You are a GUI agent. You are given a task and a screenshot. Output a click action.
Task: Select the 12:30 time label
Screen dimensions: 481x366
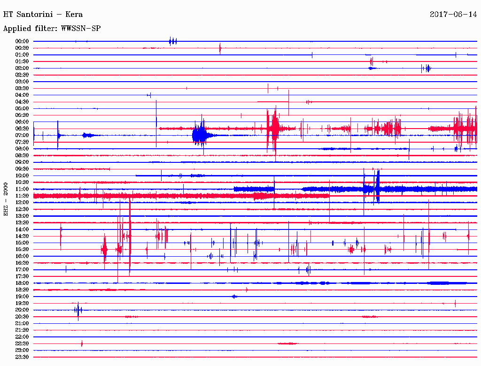click(x=22, y=209)
